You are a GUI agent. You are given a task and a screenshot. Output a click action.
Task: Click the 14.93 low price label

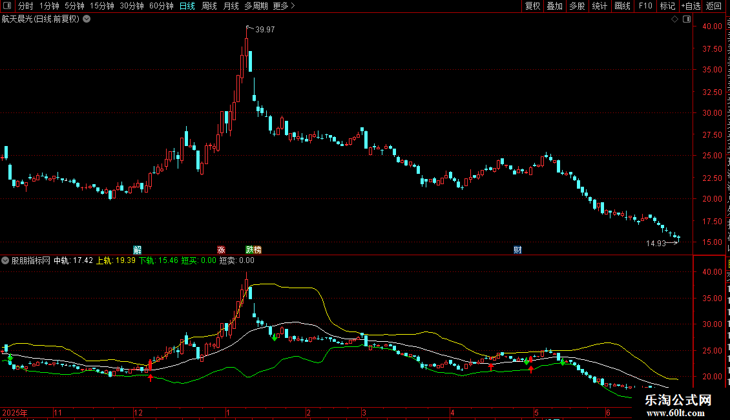[x=656, y=243]
